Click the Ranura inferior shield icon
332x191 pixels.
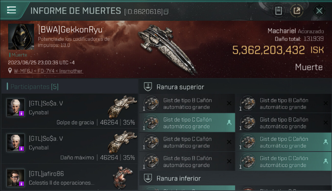click(x=148, y=178)
